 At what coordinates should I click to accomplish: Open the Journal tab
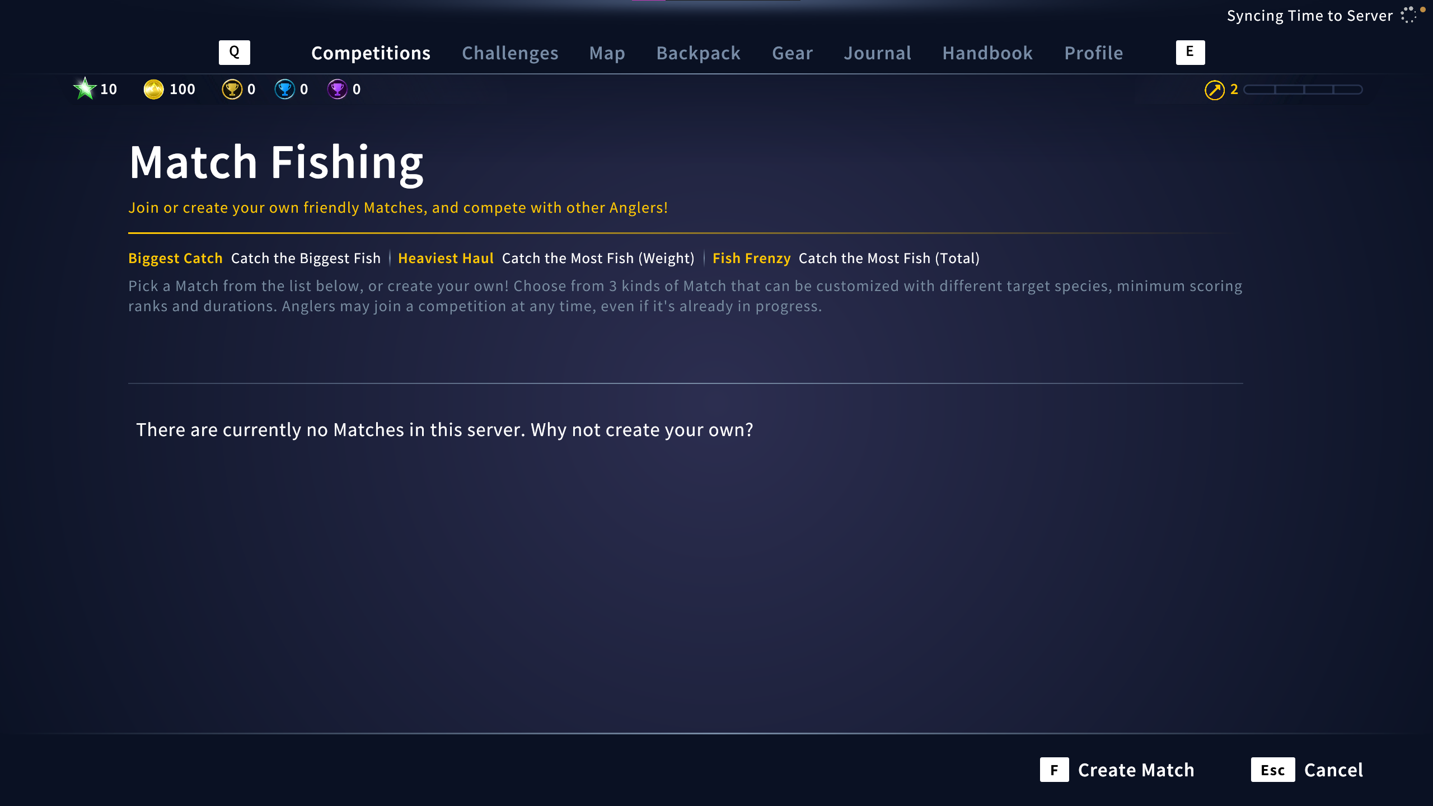pos(877,53)
